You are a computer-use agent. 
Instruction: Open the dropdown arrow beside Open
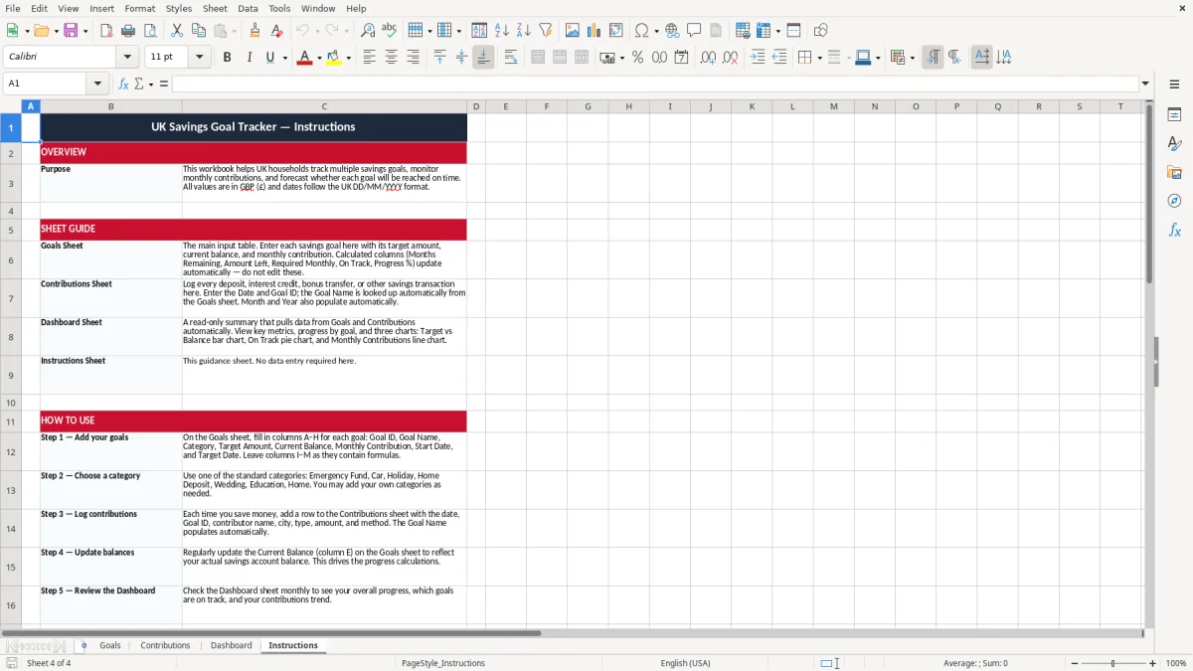coord(56,31)
